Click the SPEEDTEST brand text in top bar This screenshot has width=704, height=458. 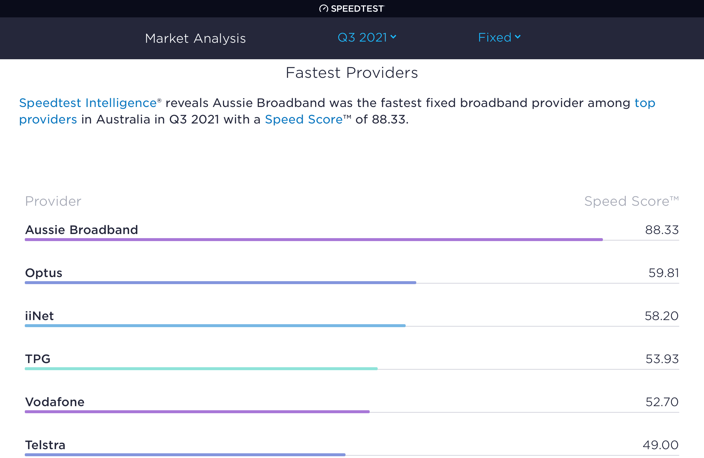(357, 9)
